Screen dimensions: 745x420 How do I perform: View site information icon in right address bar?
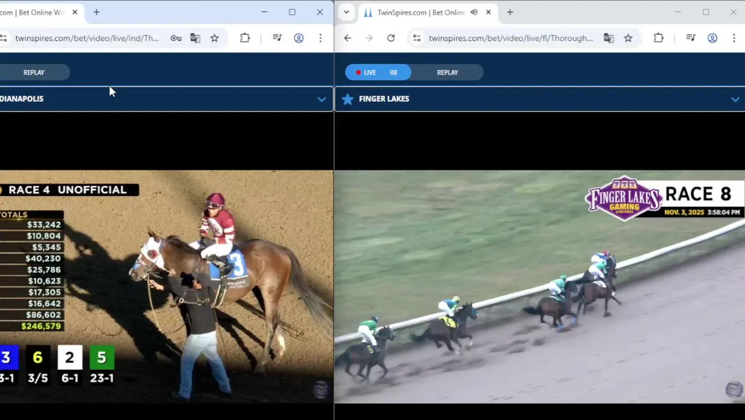pyautogui.click(x=416, y=38)
